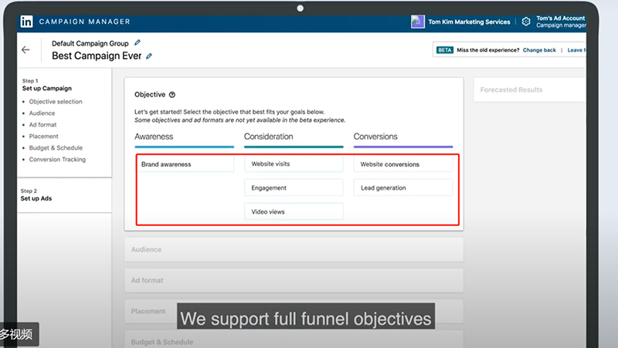The image size is (618, 348).
Task: Select the Website conversions objective
Action: 402,164
